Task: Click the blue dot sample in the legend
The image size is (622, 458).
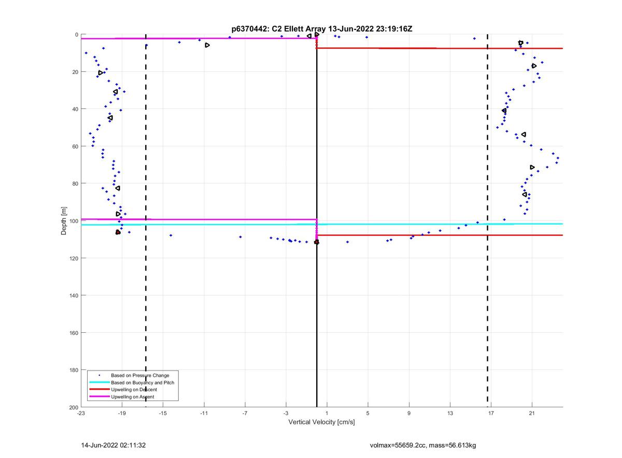Action: (99, 375)
